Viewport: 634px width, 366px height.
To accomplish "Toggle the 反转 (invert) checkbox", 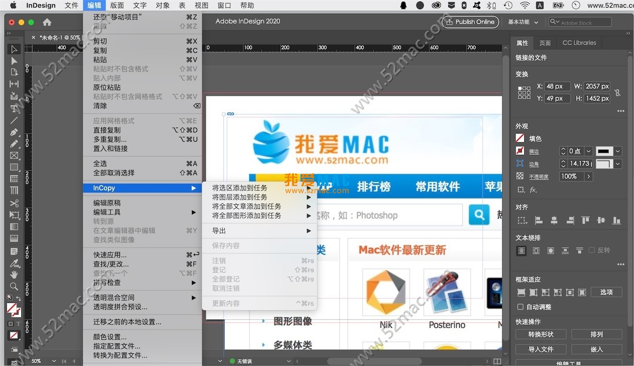I will point(591,250).
